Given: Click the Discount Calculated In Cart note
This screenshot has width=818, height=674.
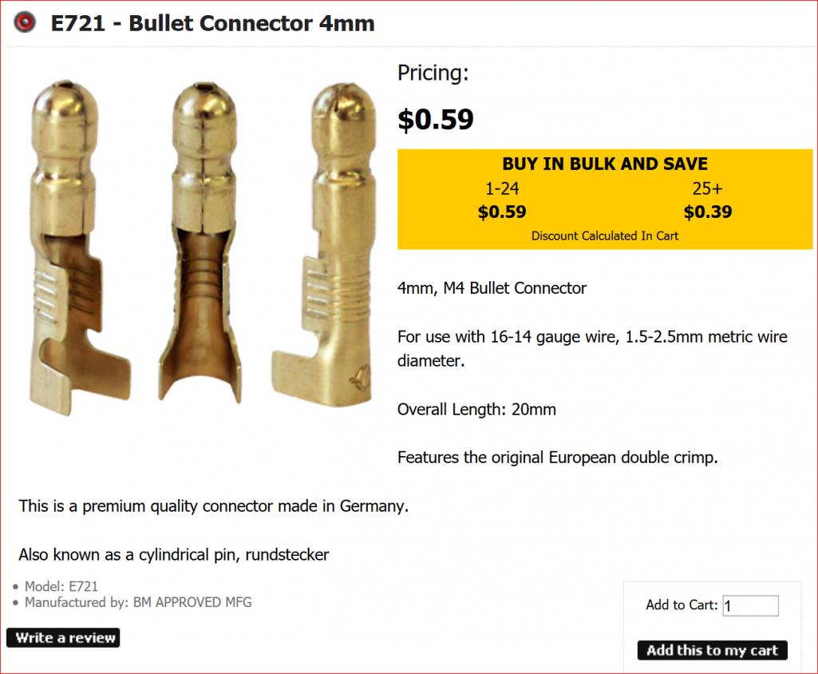Looking at the screenshot, I should click(x=604, y=236).
